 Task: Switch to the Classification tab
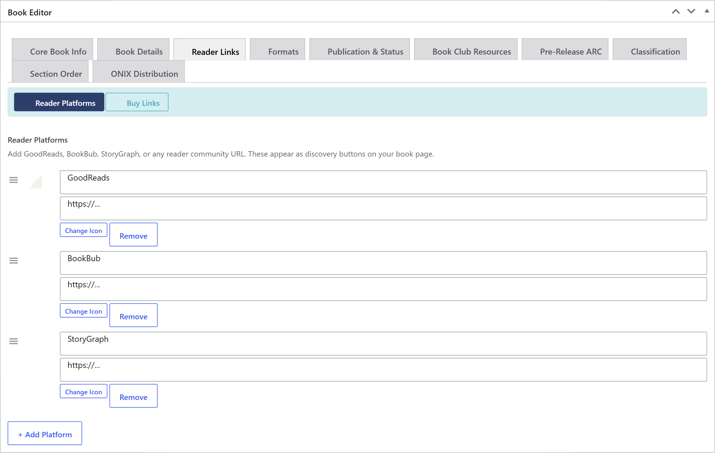[650, 50]
